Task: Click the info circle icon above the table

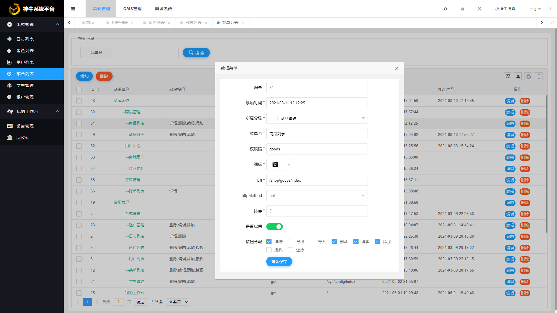Action: (x=539, y=76)
